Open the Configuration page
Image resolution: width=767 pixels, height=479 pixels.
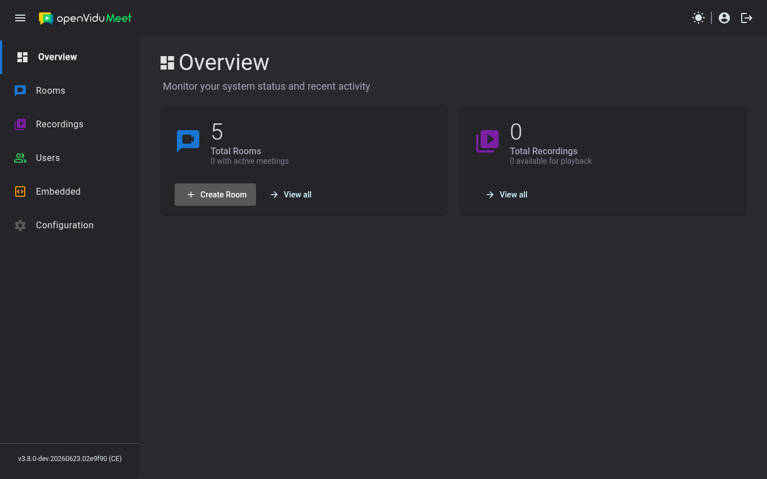[x=70, y=225]
